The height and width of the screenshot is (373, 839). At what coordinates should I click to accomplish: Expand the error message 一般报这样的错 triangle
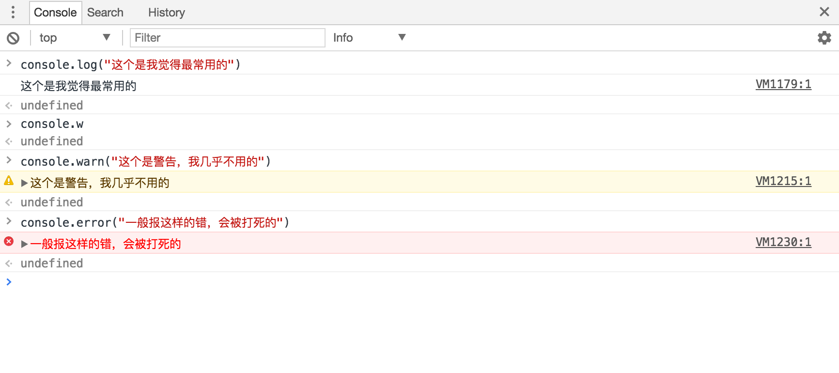point(24,244)
